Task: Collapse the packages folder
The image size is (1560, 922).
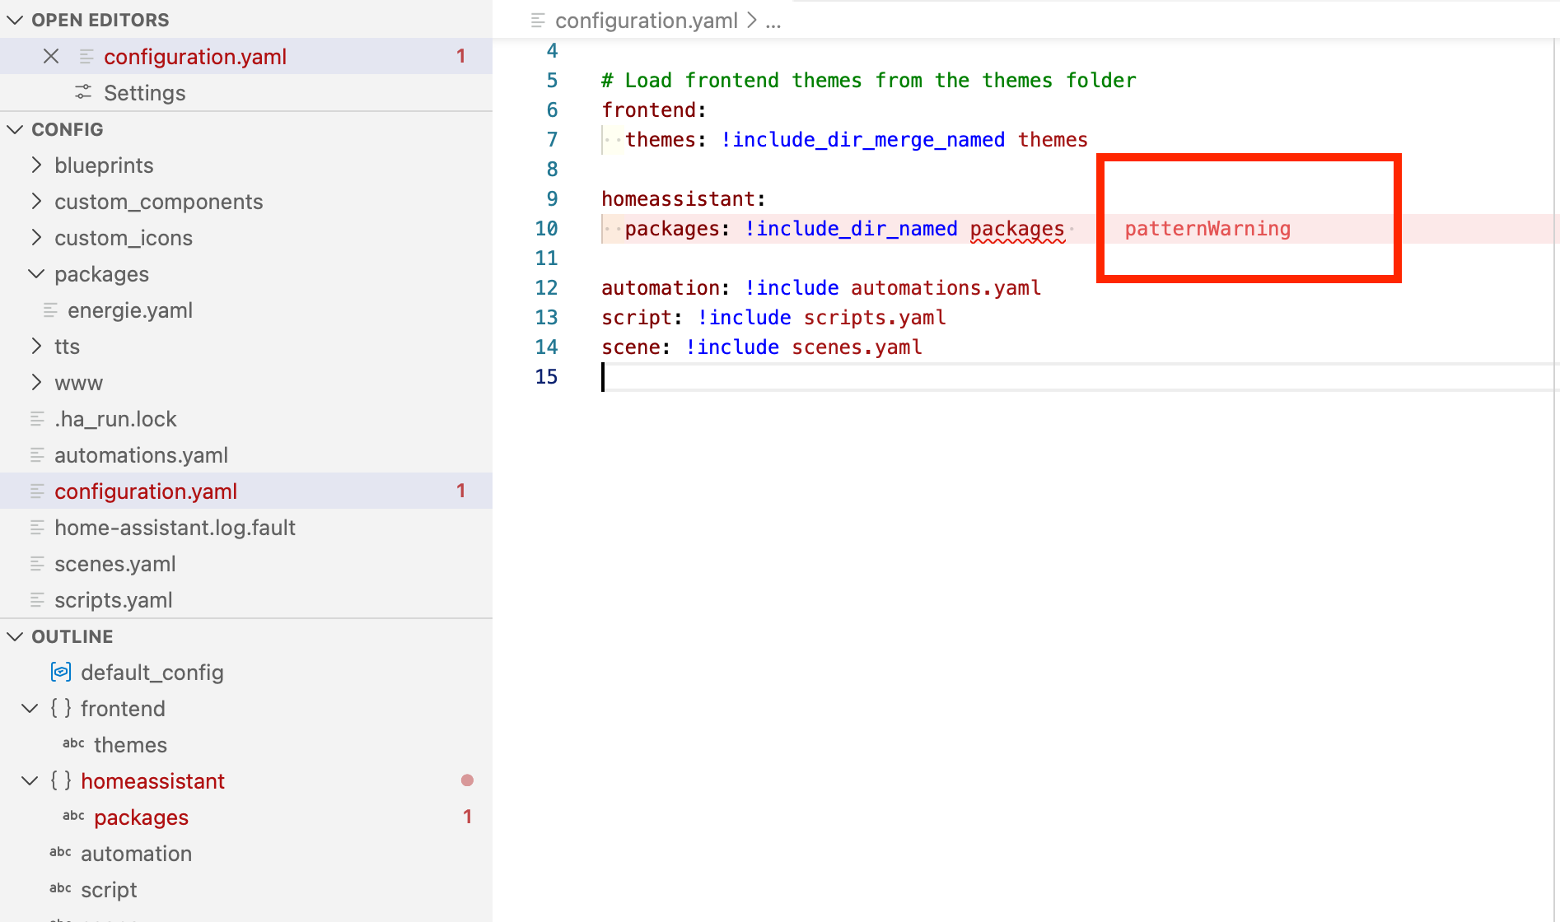Action: (36, 274)
